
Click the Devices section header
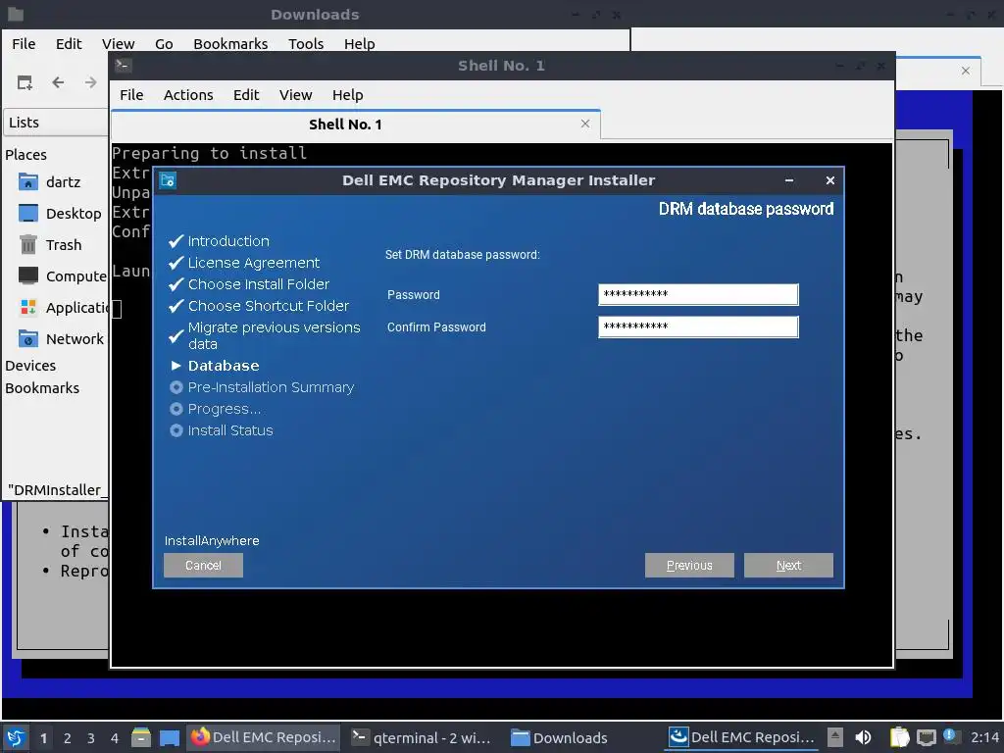(30, 366)
